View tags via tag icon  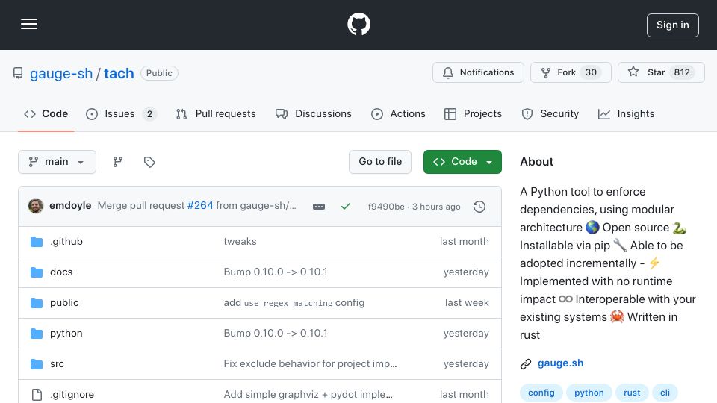(x=149, y=162)
